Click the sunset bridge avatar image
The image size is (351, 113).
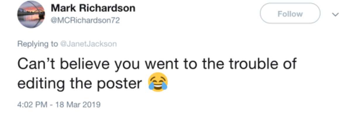[x=31, y=14]
